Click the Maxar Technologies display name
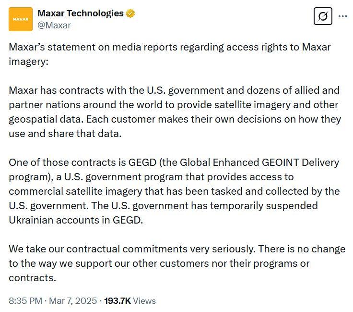353x312 pixels. click(81, 13)
